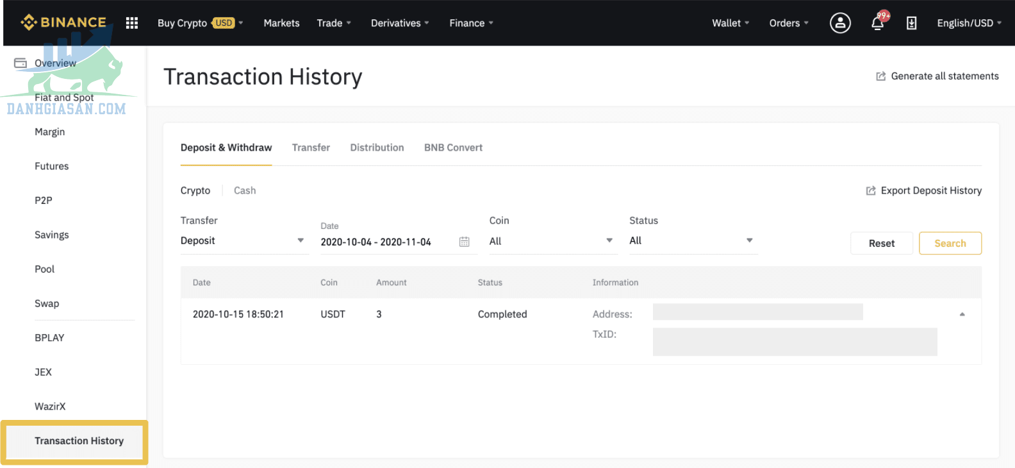
Task: Click the Address: label
Action: 612,314
